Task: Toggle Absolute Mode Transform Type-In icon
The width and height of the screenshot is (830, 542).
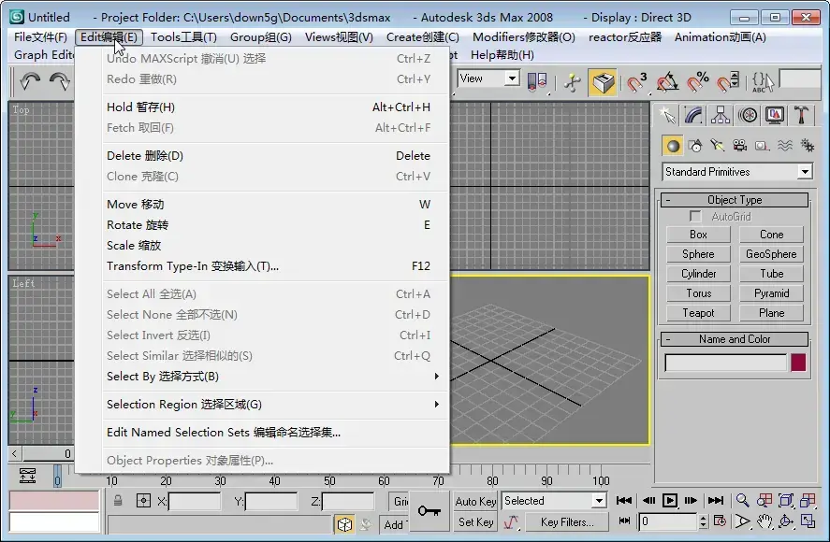Action: coord(143,500)
